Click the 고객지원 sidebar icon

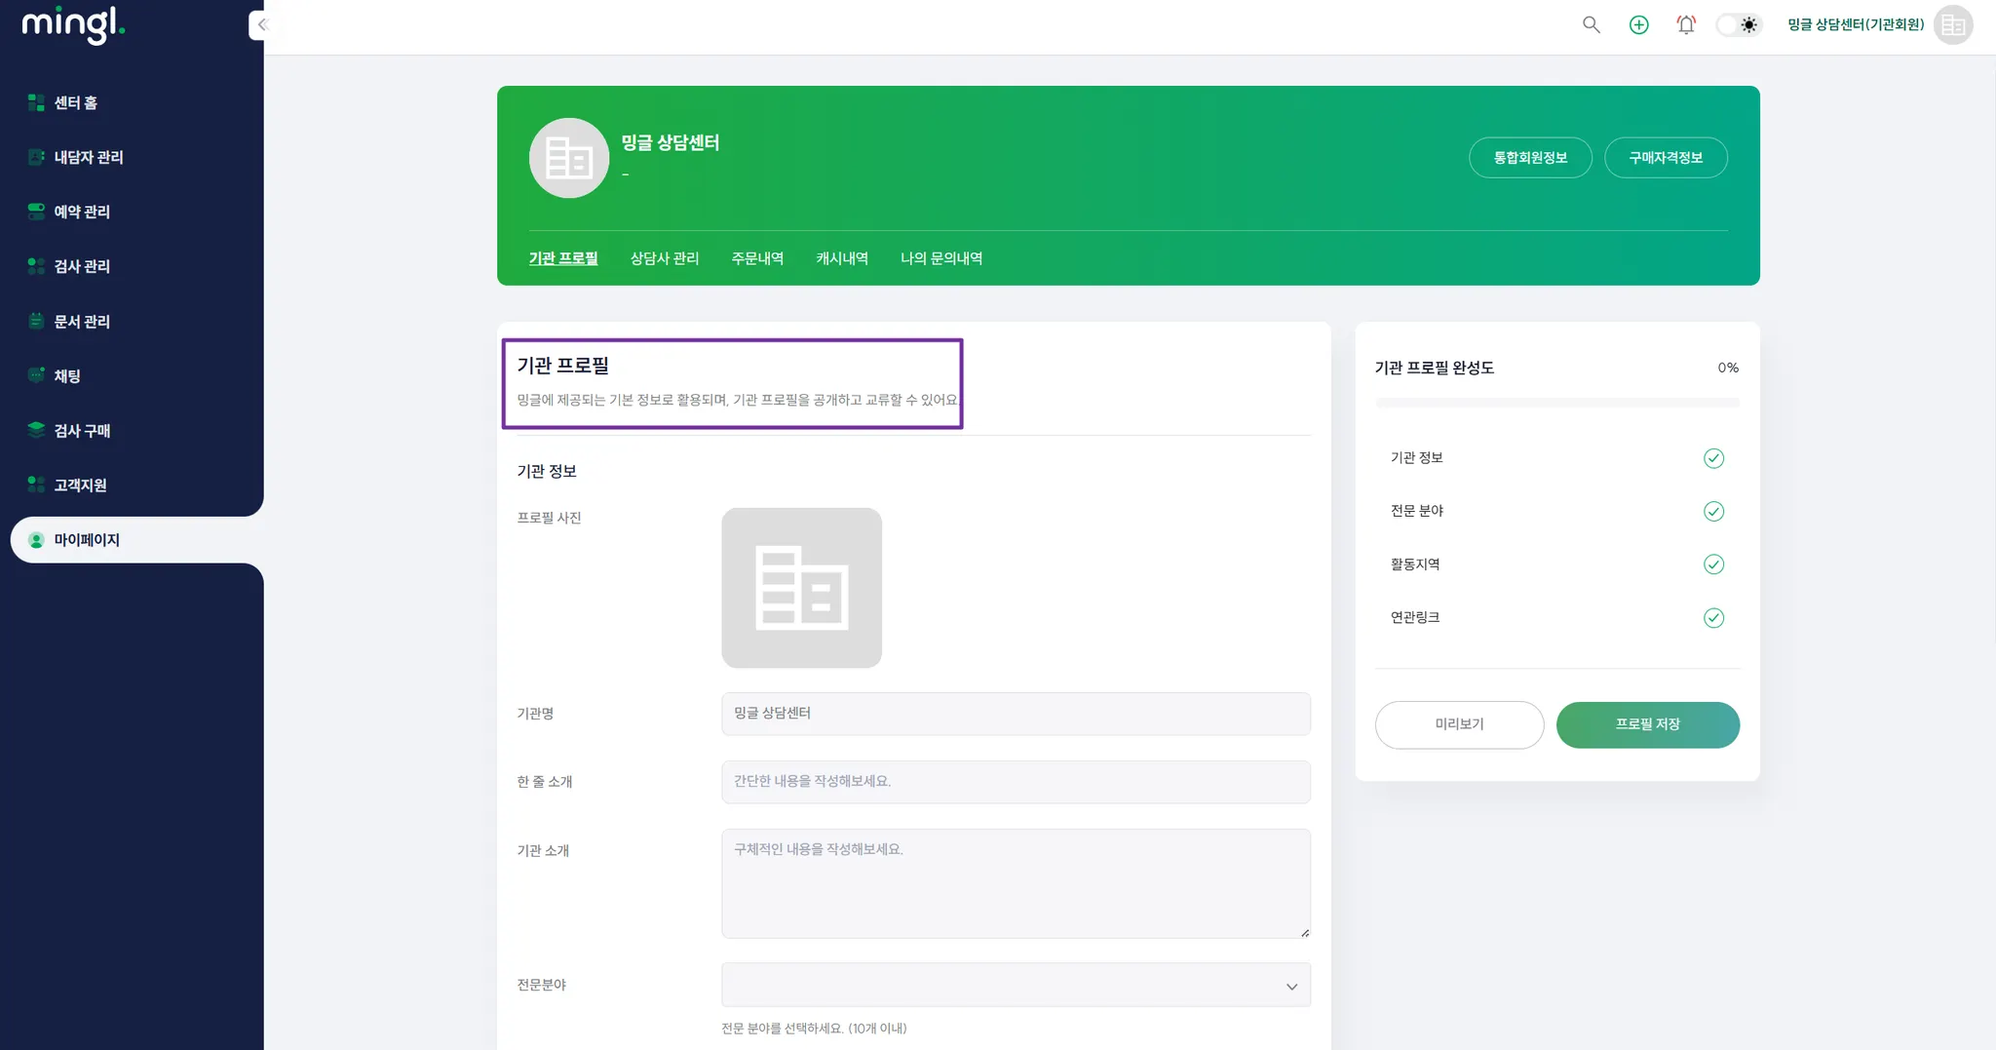36,485
